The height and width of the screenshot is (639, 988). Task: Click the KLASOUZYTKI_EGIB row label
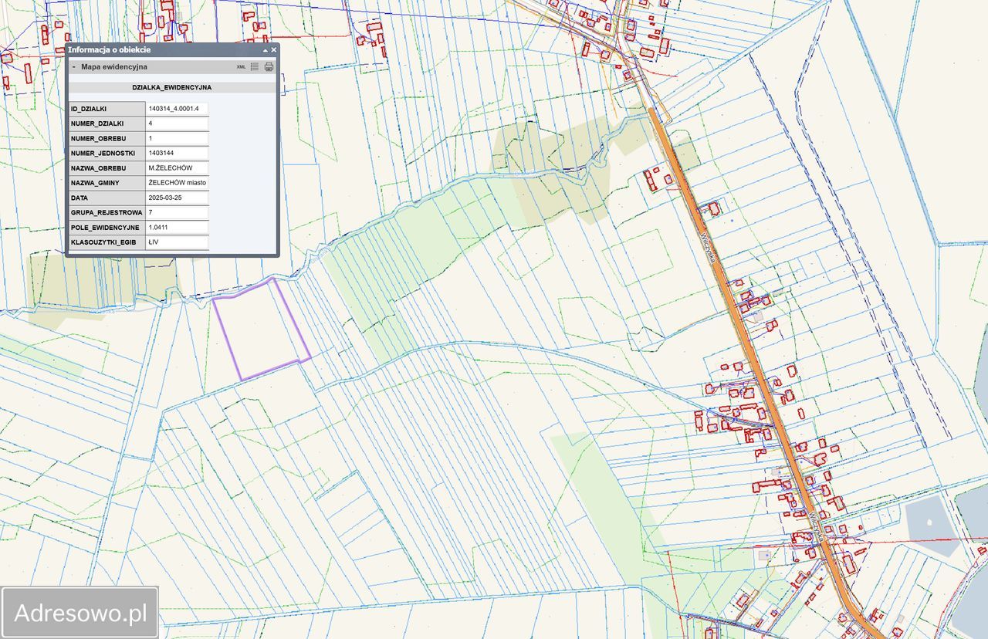(107, 242)
